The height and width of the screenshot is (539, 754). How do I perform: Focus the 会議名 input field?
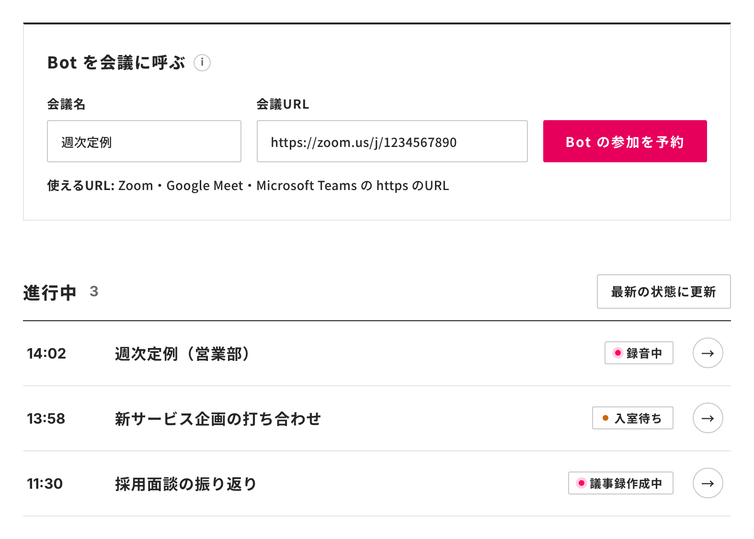[144, 141]
